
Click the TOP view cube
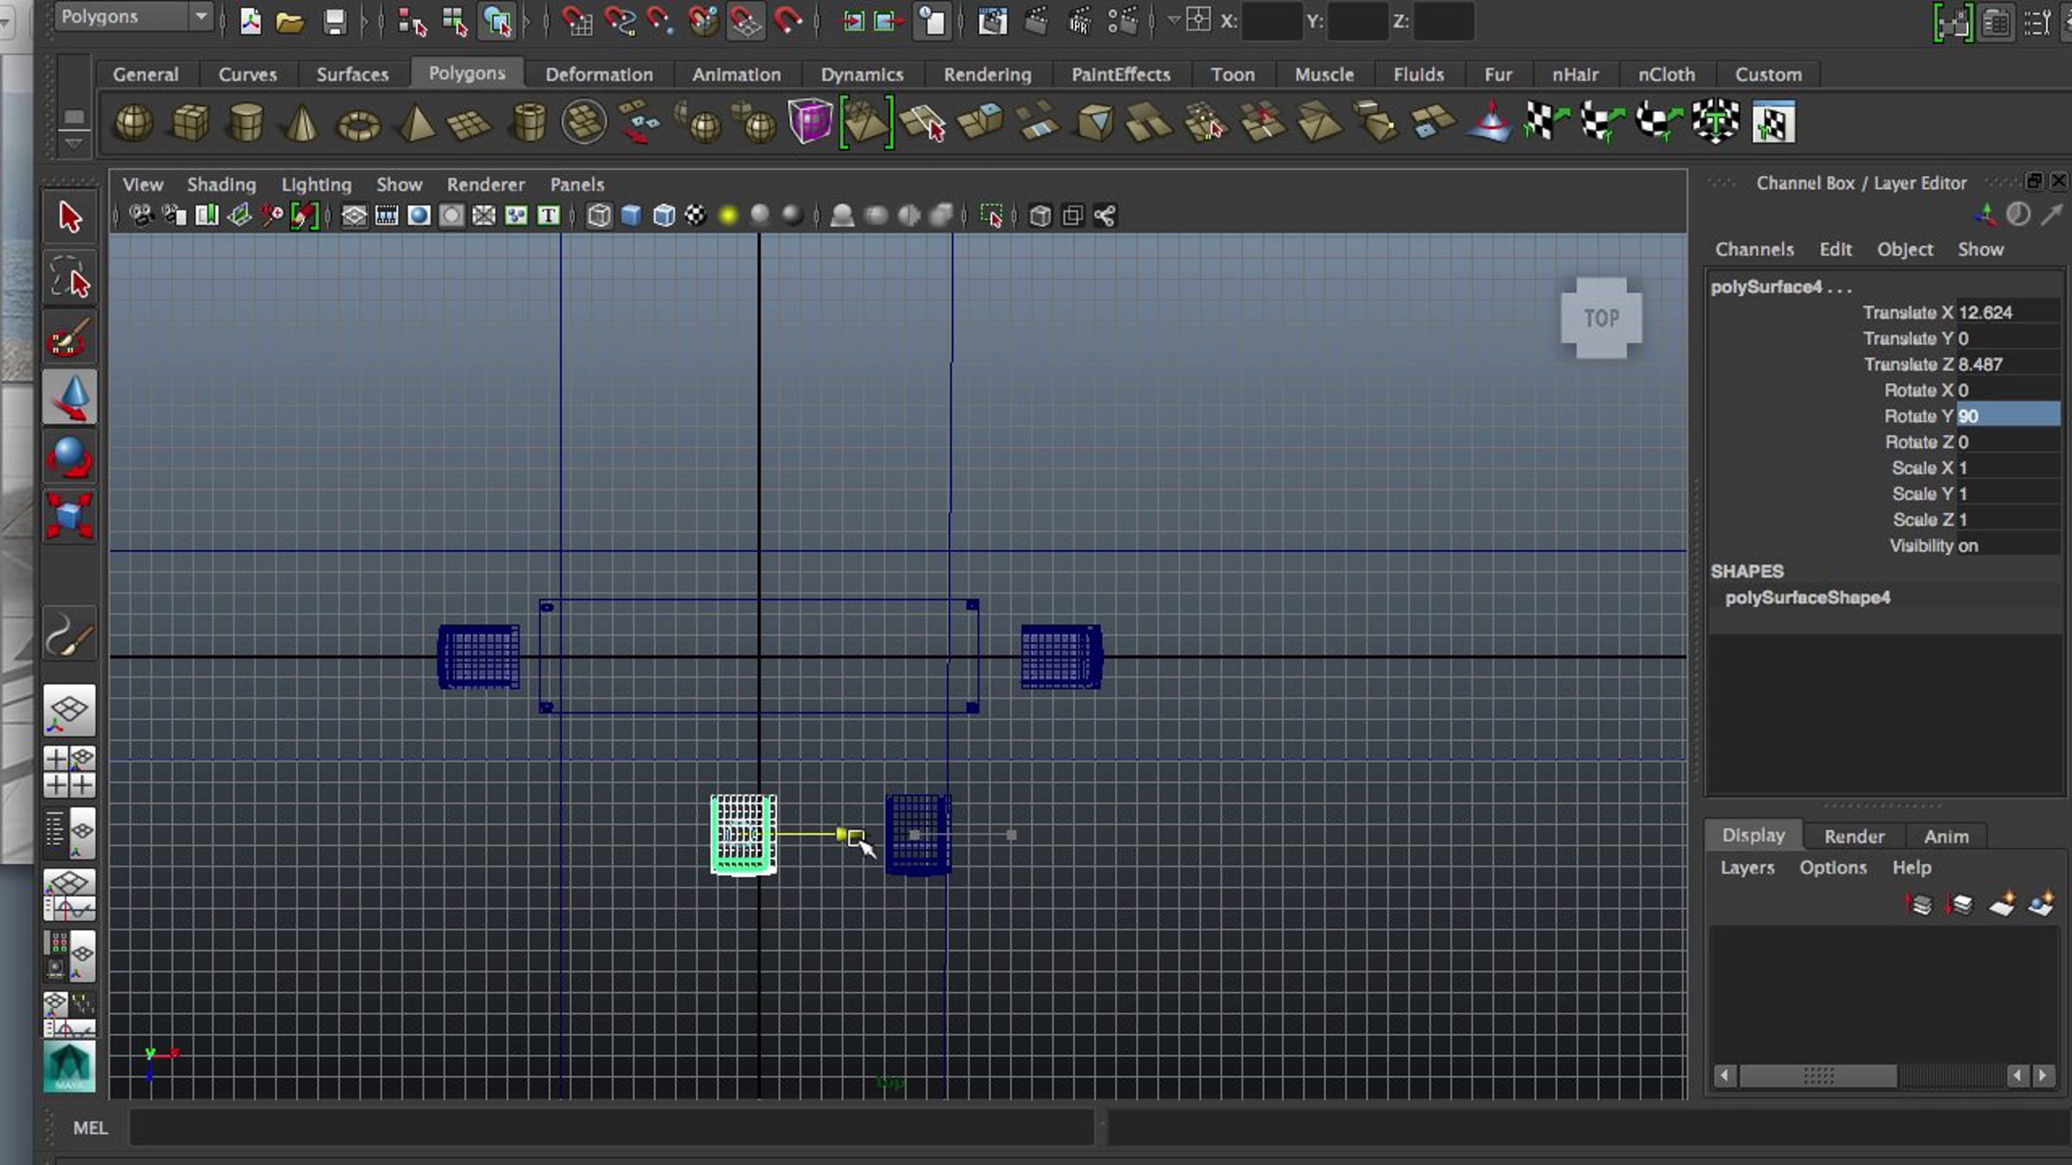[1601, 318]
